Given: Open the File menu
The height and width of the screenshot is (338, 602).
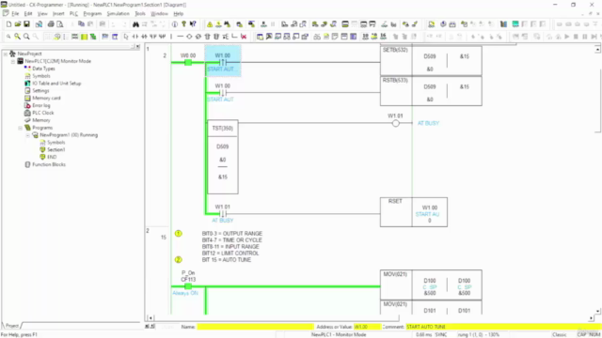Looking at the screenshot, I should (x=15, y=13).
